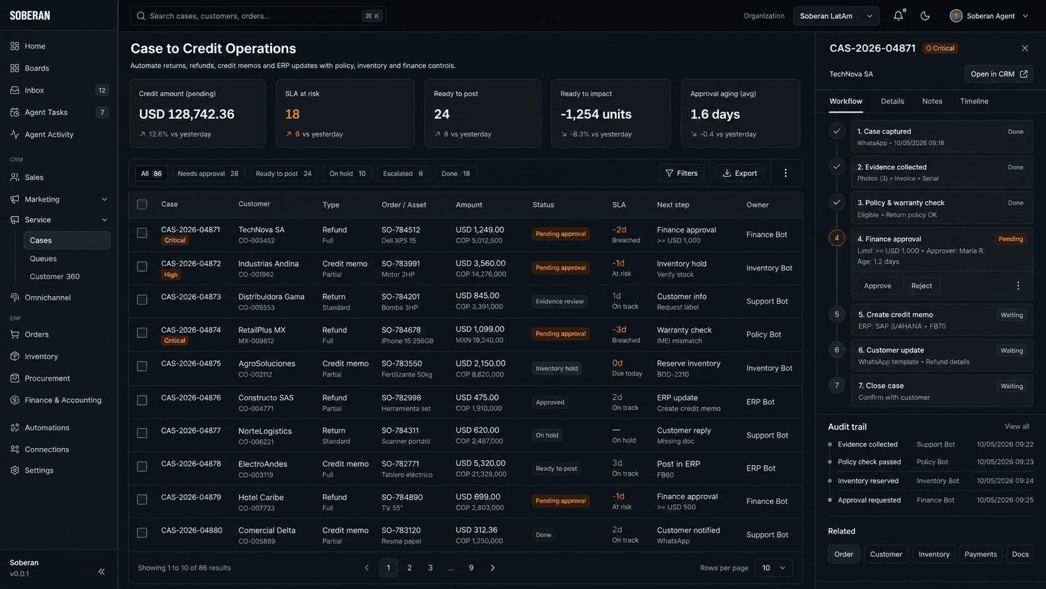Open the rows per page dropdown
Image resolution: width=1046 pixels, height=589 pixels.
(773, 568)
